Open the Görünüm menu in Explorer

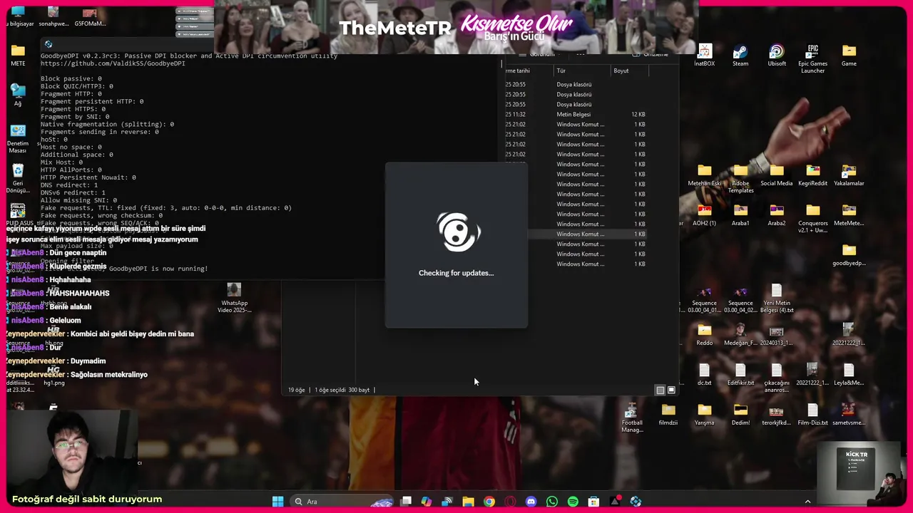tap(541, 54)
